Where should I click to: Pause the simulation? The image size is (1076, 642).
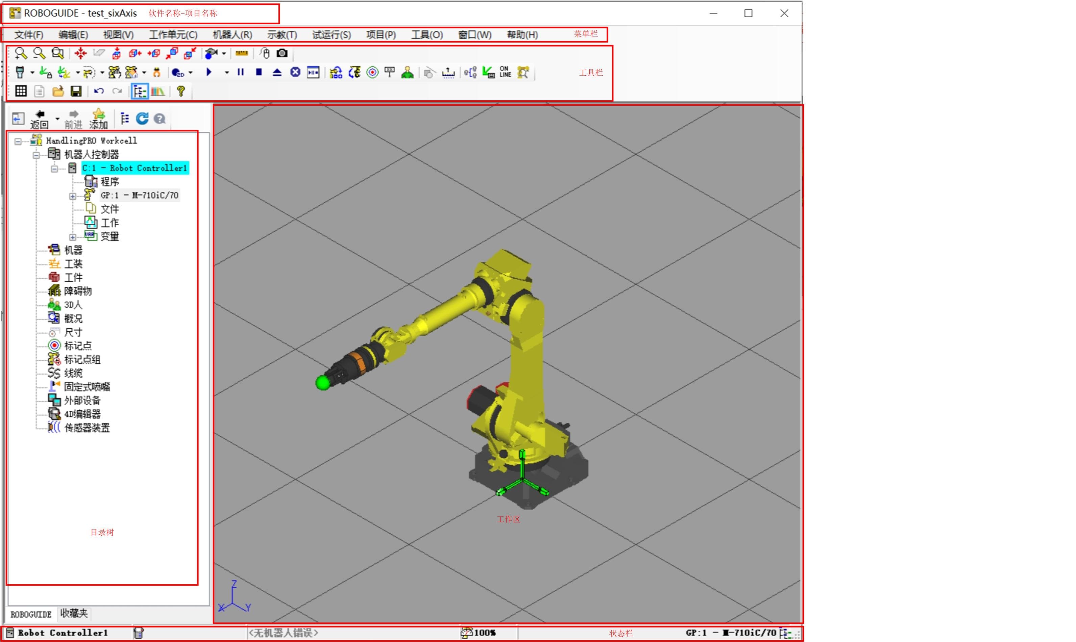click(241, 72)
